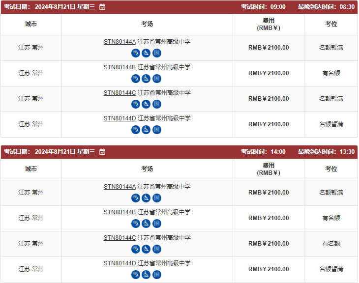
Task: Open STN80144A link in the 09:00 session
Action: tap(120, 42)
